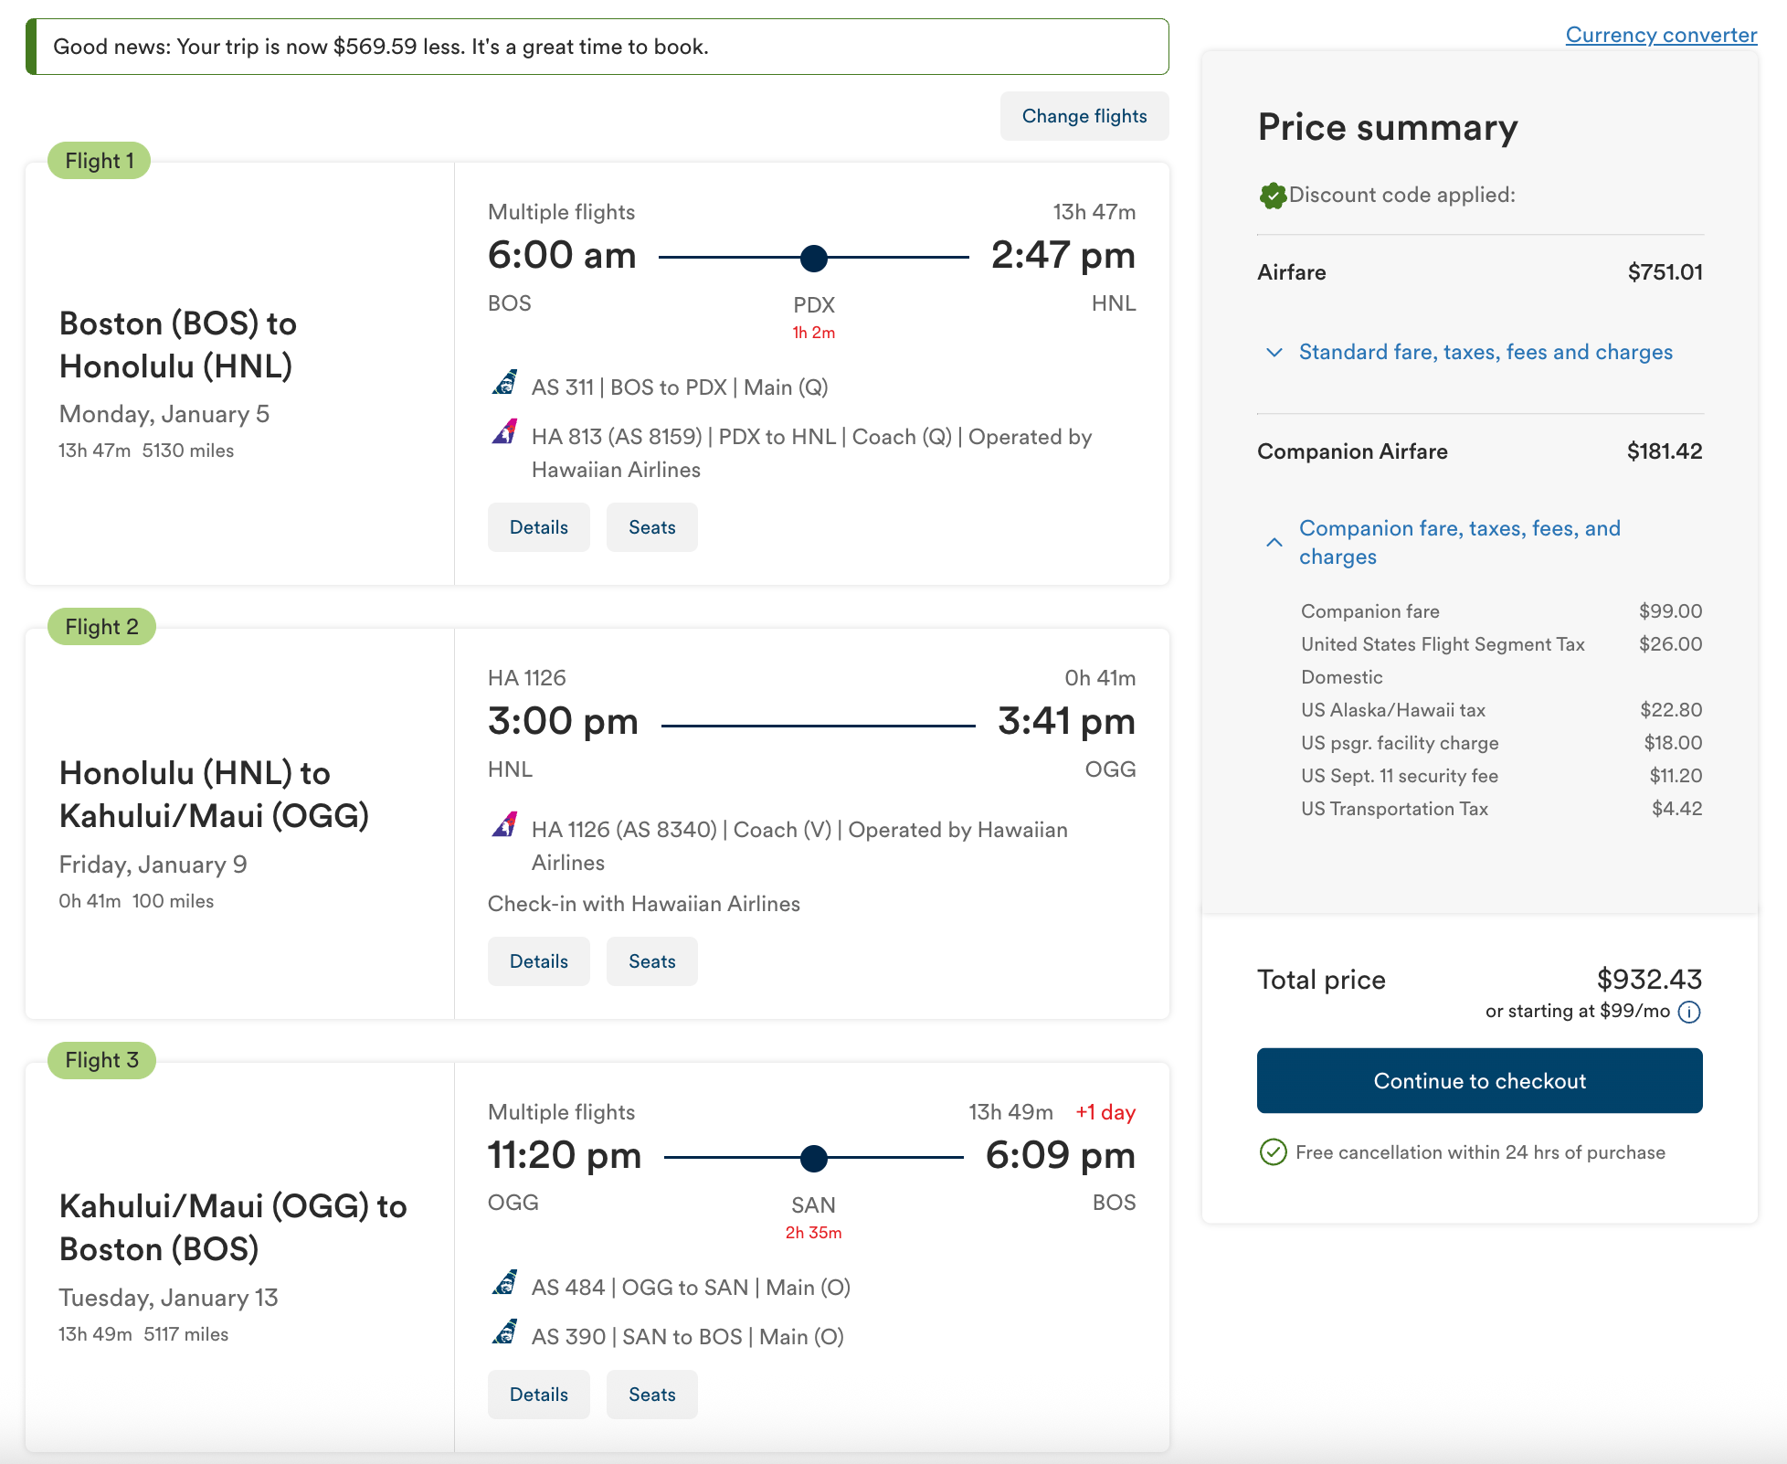Image resolution: width=1787 pixels, height=1464 pixels.
Task: Select Seats for HA 1126 flight
Action: pos(652,961)
